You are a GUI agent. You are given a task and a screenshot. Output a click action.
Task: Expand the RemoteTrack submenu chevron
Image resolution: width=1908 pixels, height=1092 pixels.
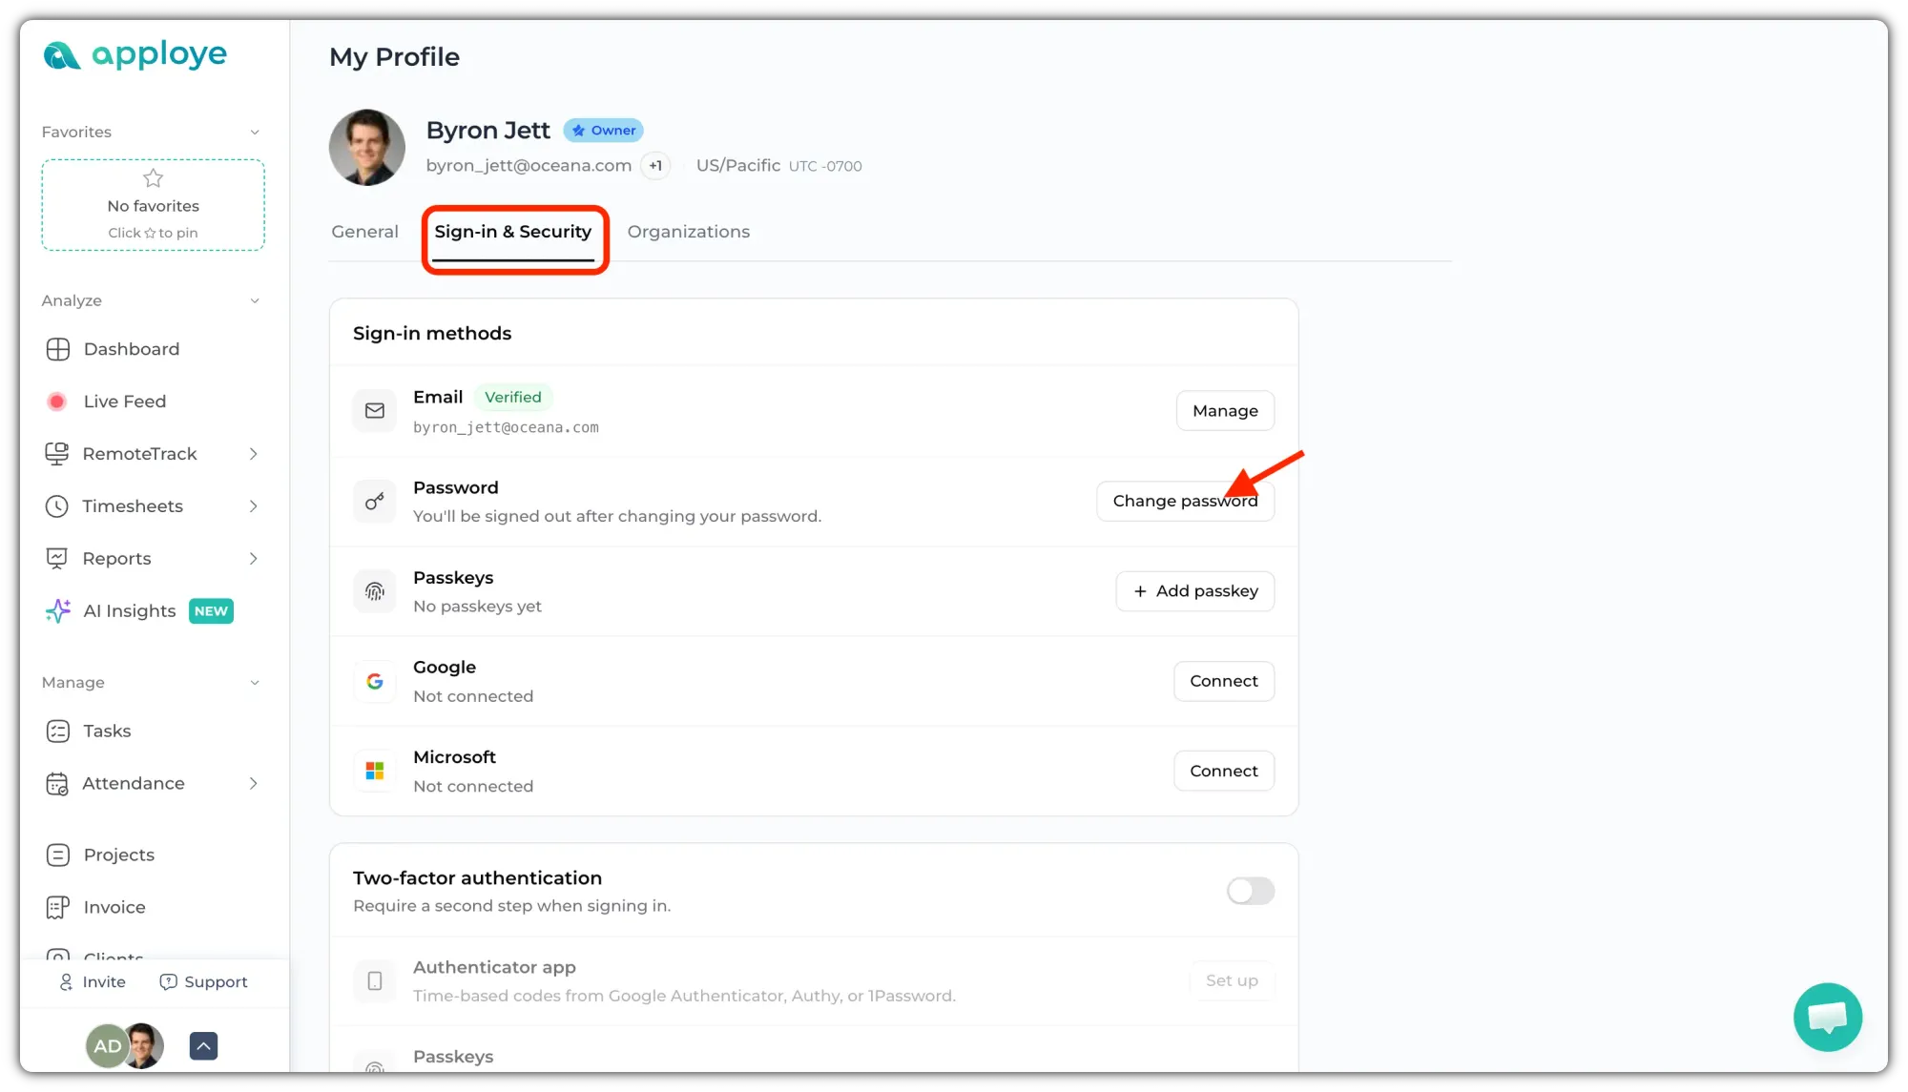coord(254,454)
